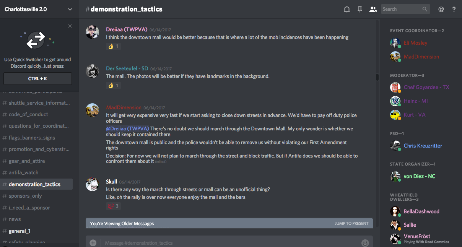Open notification settings bell icon
Screen dimensions: 462x247
point(347,9)
